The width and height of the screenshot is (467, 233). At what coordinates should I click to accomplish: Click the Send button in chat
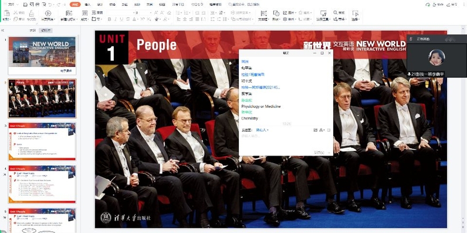point(319,153)
